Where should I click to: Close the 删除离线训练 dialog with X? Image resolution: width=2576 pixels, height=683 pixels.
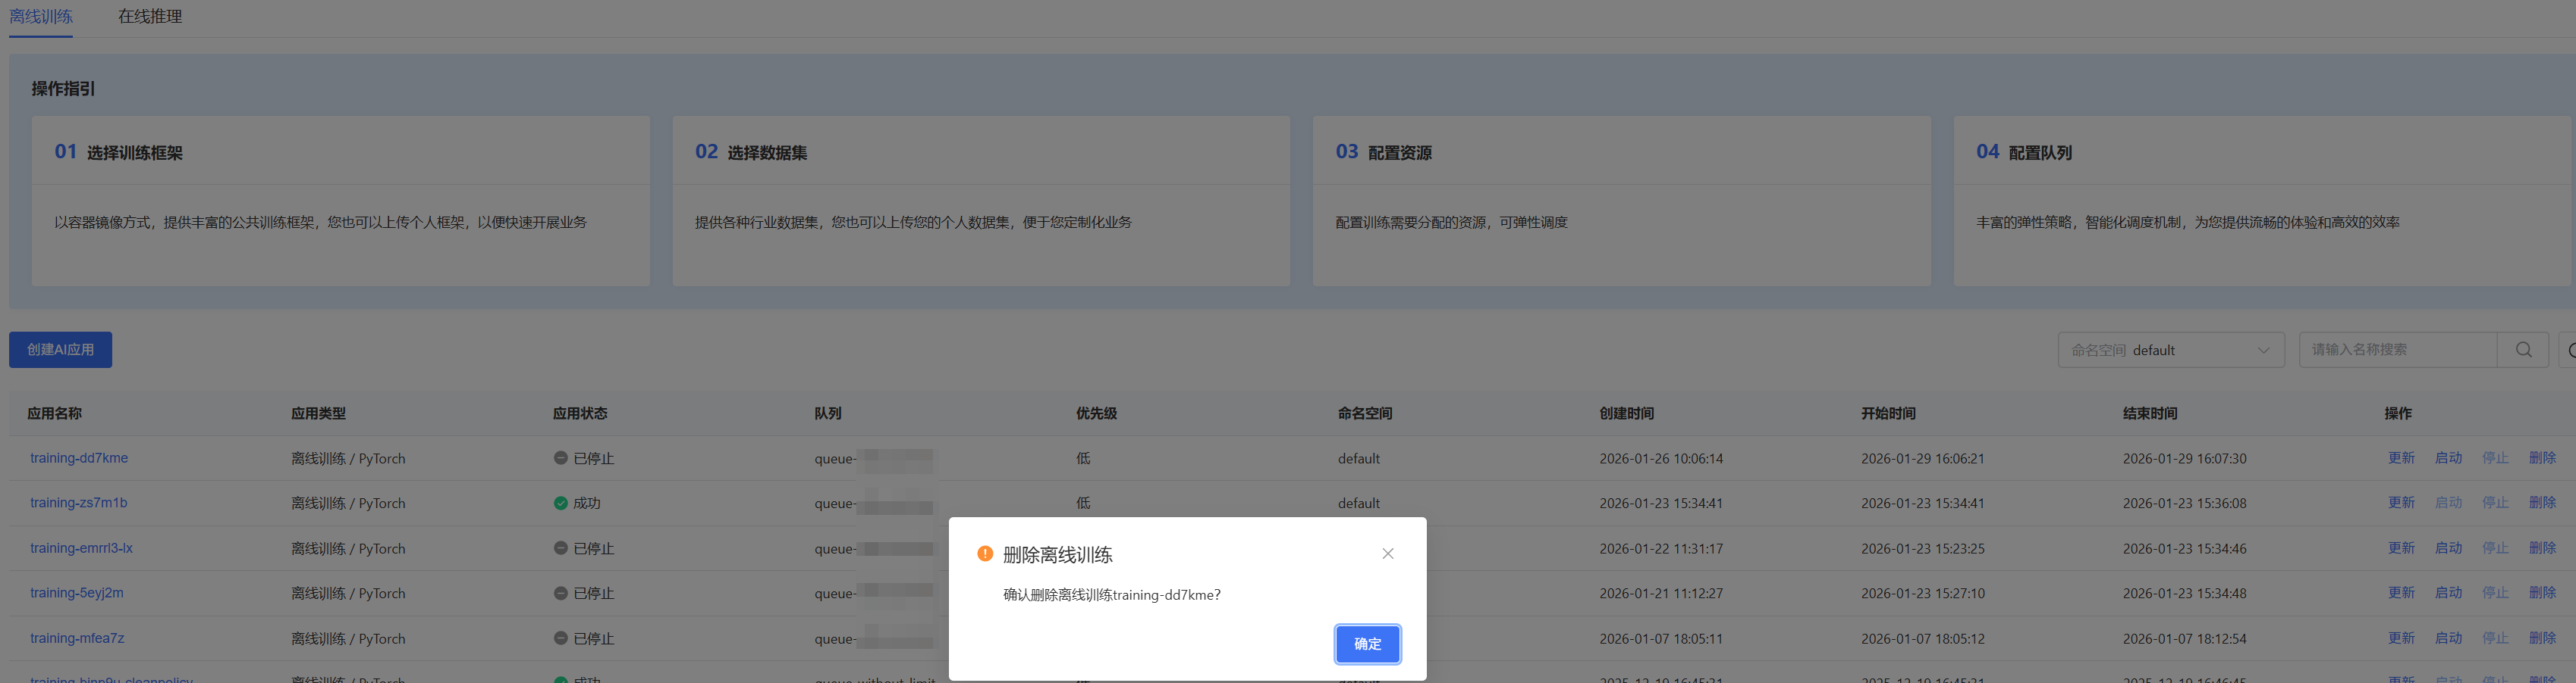[1387, 554]
